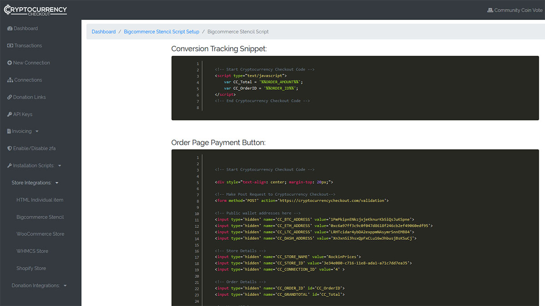Click the CC_BTC_ADDRESS input line
The width and height of the screenshot is (545, 306).
point(315,220)
